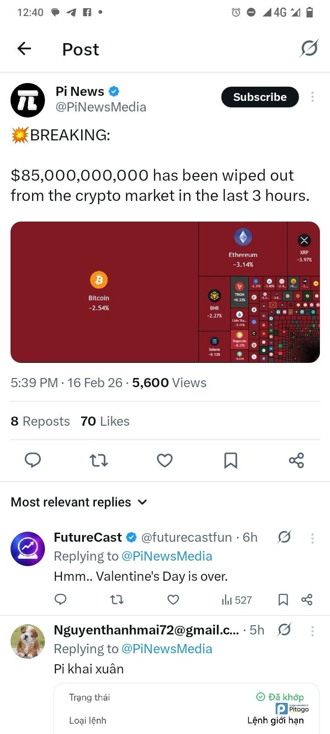Image resolution: width=330 pixels, height=734 pixels.
Task: Open more options on Pi News post
Action: point(312,97)
